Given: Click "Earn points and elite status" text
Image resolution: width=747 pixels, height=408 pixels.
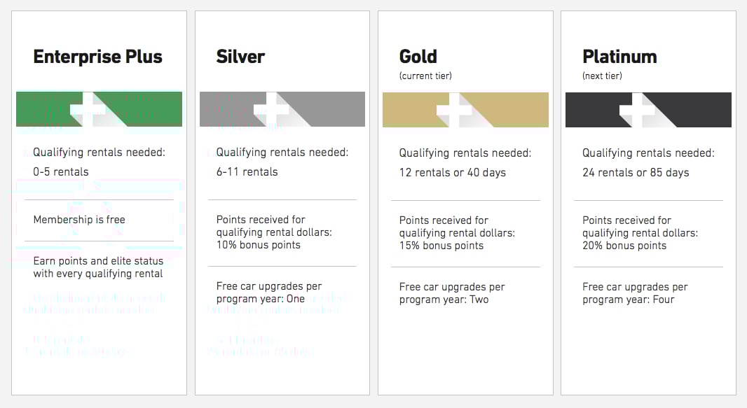Looking at the screenshot, I should tap(98, 261).
